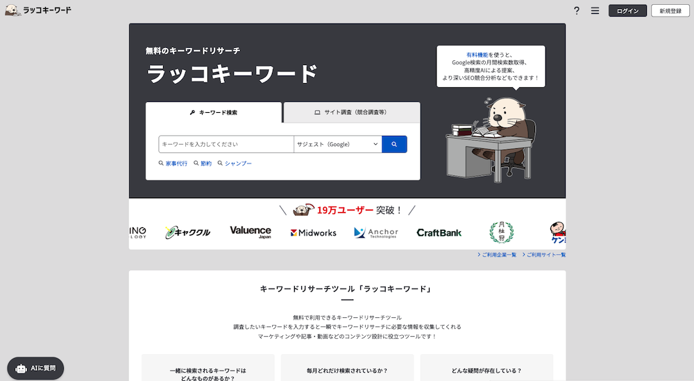Open the ご利用企業一覧 link
The height and width of the screenshot is (381, 694).
point(498,255)
